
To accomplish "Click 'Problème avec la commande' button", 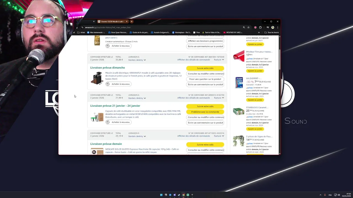I will (205, 112).
